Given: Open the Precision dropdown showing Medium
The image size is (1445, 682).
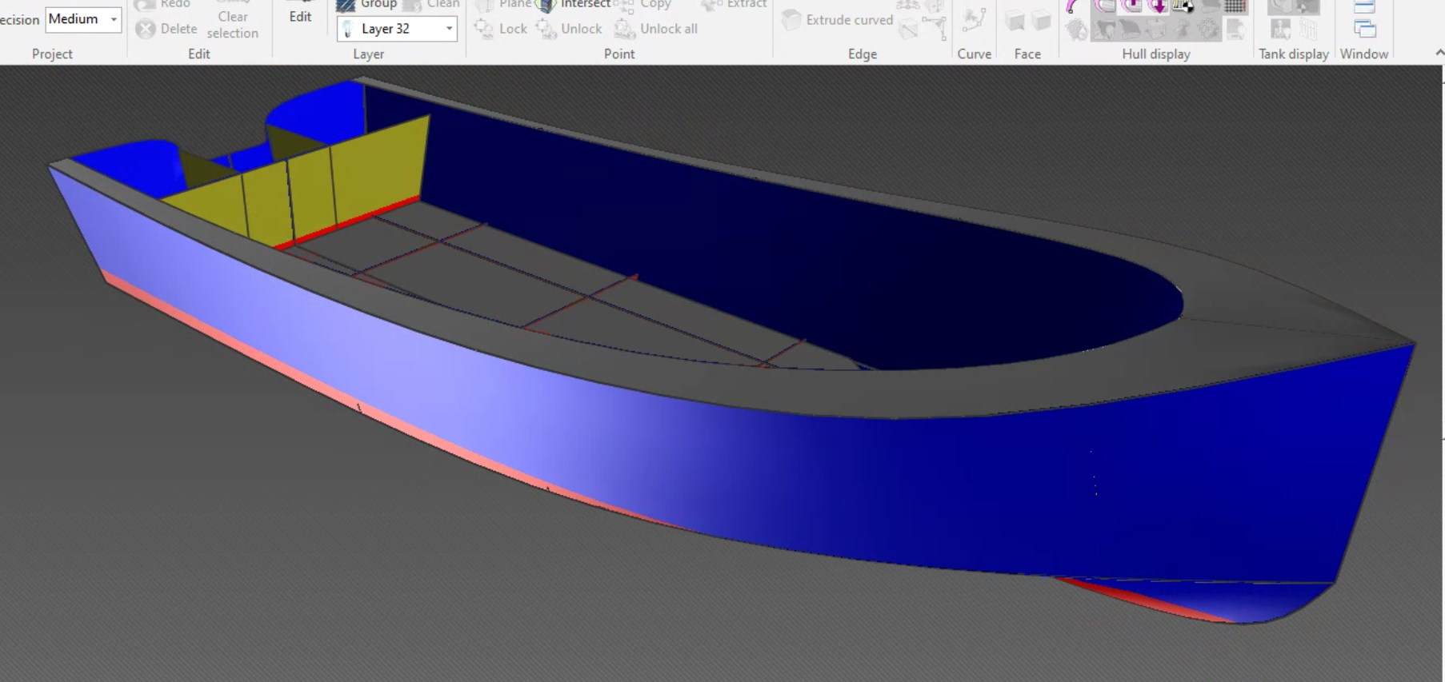Looking at the screenshot, I should click(114, 19).
